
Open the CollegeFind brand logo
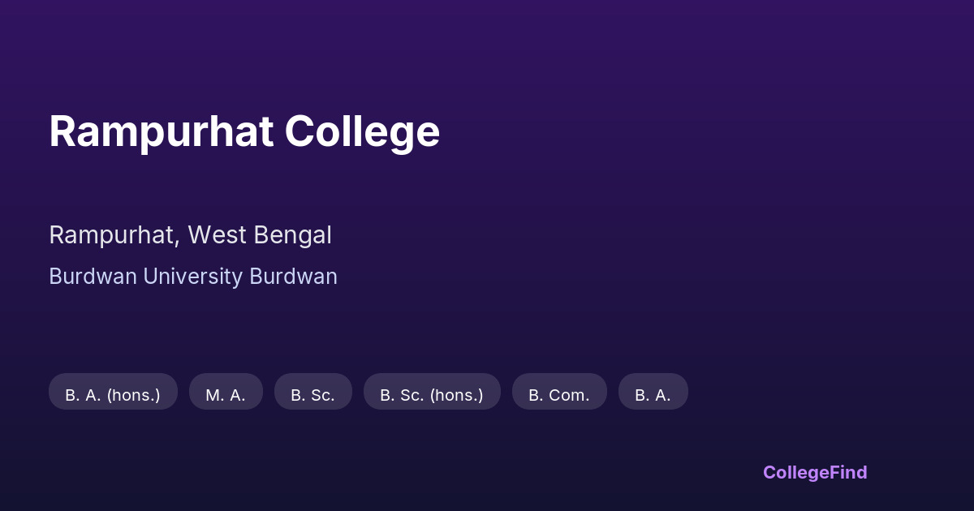[815, 473]
